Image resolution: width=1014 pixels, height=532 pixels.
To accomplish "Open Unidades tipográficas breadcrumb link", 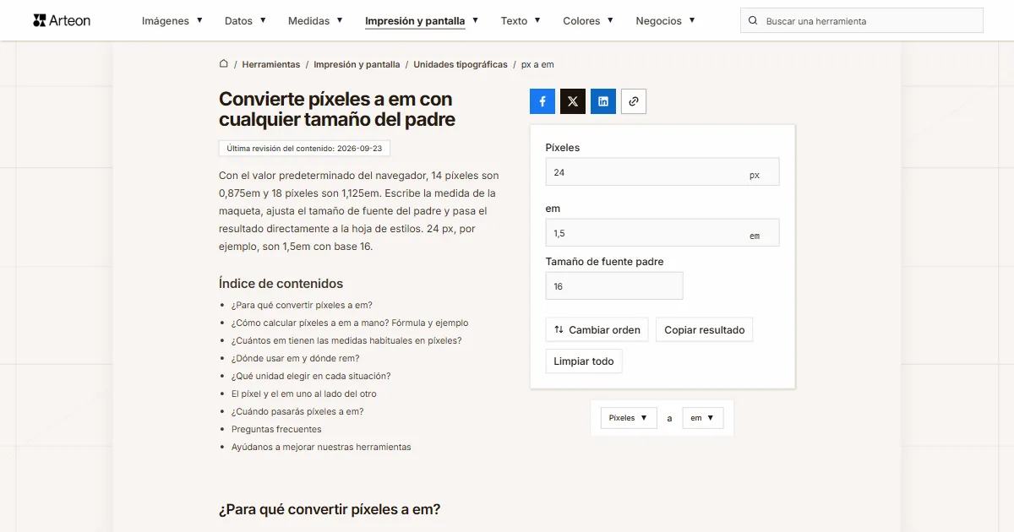I will click(461, 64).
